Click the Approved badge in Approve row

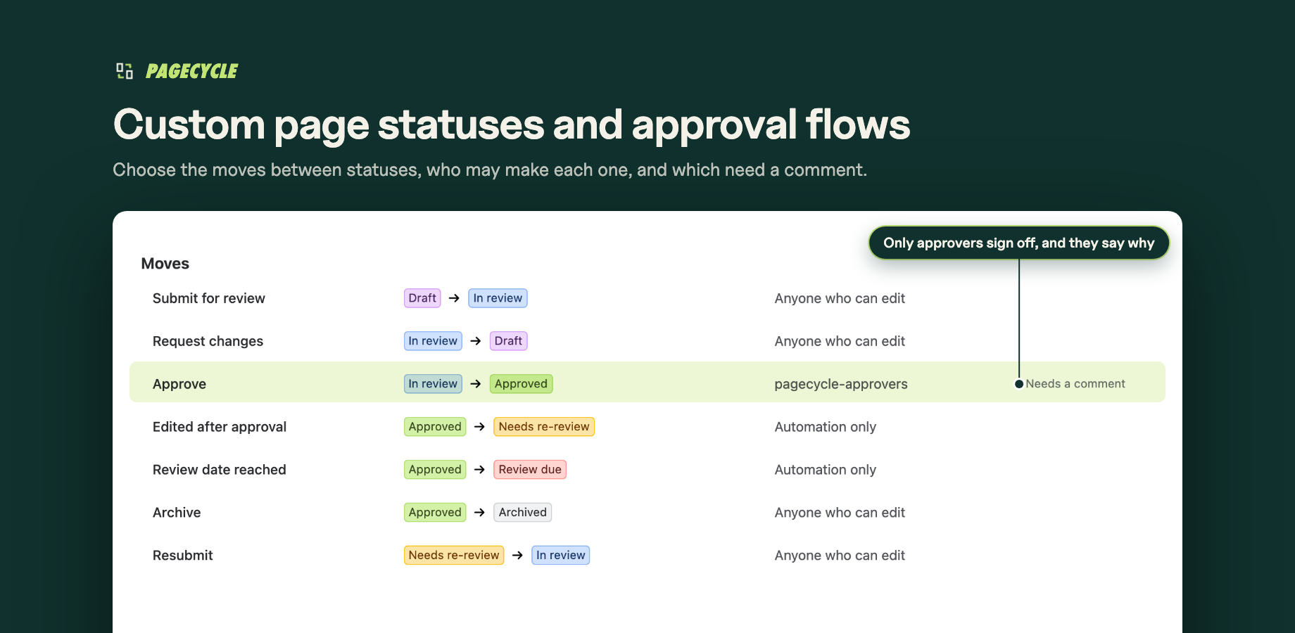[521, 384]
